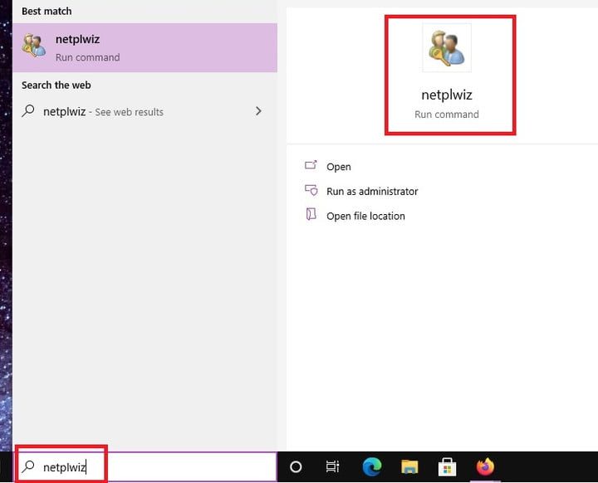Open the netplwiz best match result
Image resolution: width=598 pixels, height=483 pixels.
pyautogui.click(x=145, y=47)
